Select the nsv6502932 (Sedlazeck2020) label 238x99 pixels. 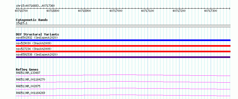coord(37,38)
